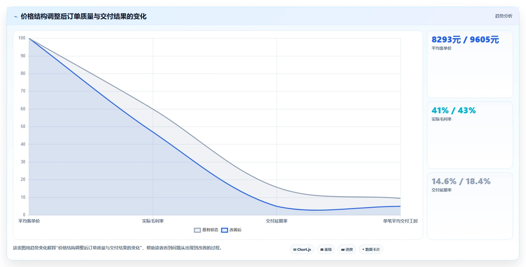Click the y-axis value 0
This screenshot has width=526, height=267.
click(x=24, y=215)
